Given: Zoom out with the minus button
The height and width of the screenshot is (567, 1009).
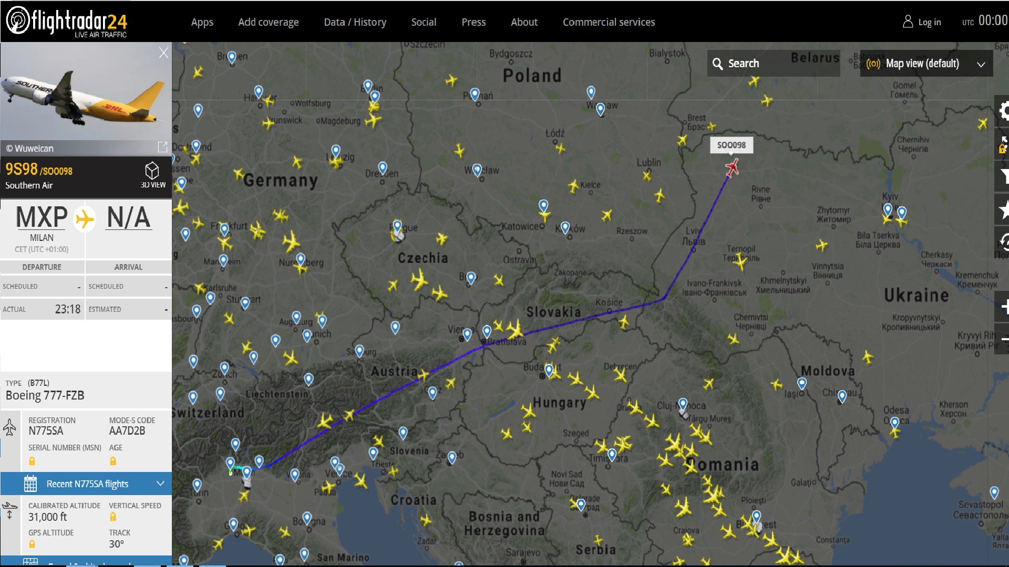Looking at the screenshot, I should pos(1003,339).
